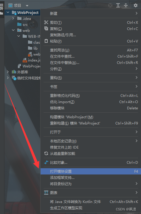Click the locate file crosshair icon
Screen dimensions: 141x214
(110, 5)
